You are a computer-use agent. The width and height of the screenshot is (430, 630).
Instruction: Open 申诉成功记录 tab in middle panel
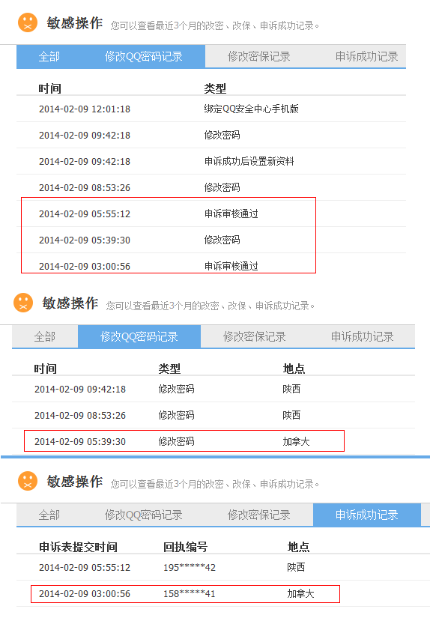(x=362, y=336)
